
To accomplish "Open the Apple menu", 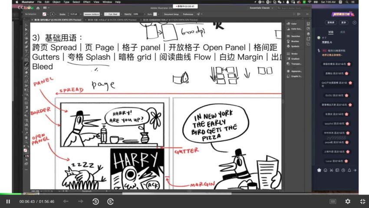I will (x=17, y=2).
